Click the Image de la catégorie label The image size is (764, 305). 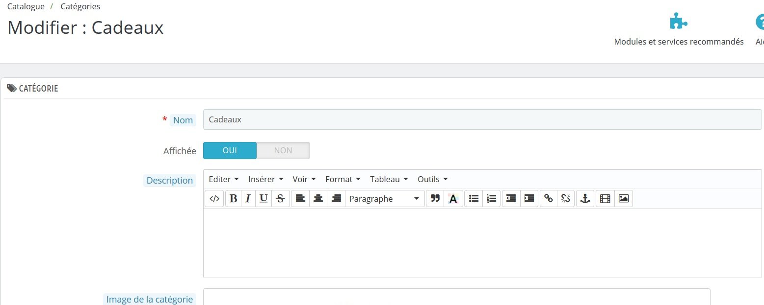(x=150, y=299)
